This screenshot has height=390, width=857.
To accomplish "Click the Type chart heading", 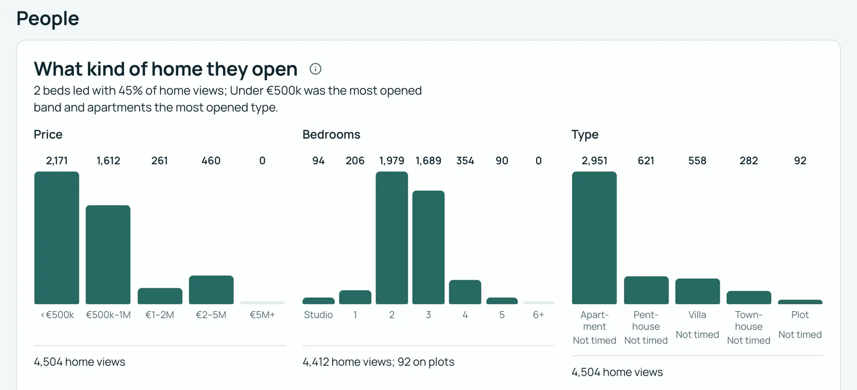I will (585, 134).
